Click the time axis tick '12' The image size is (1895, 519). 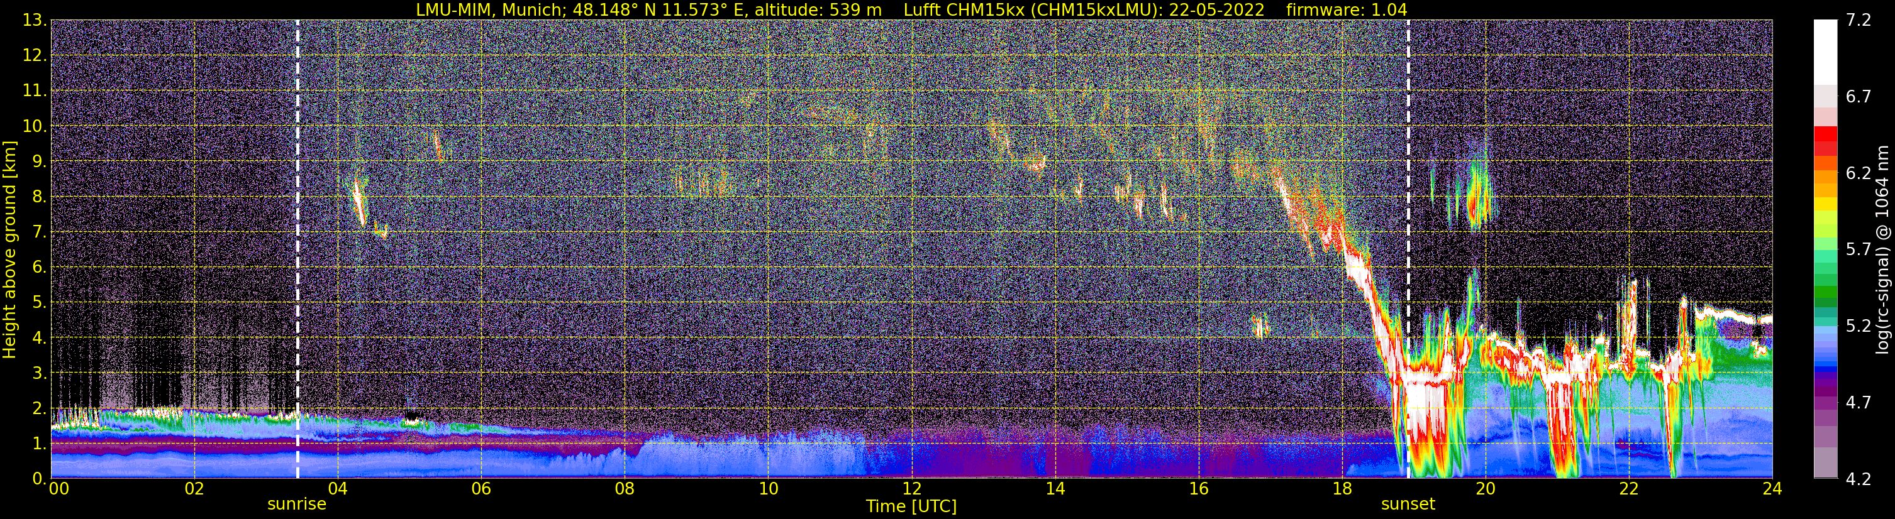point(911,489)
